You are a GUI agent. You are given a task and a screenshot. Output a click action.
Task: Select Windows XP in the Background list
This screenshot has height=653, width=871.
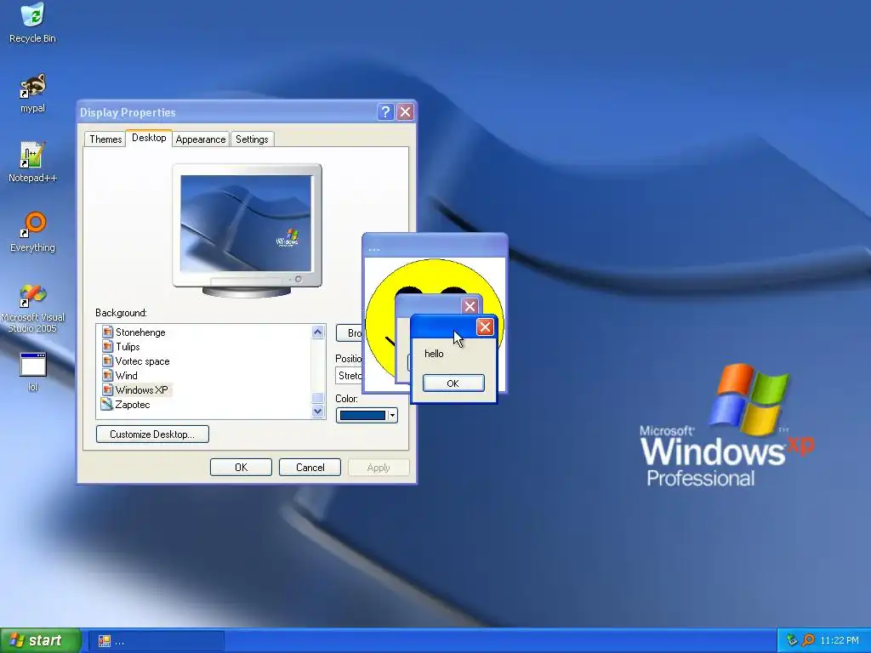(x=142, y=389)
